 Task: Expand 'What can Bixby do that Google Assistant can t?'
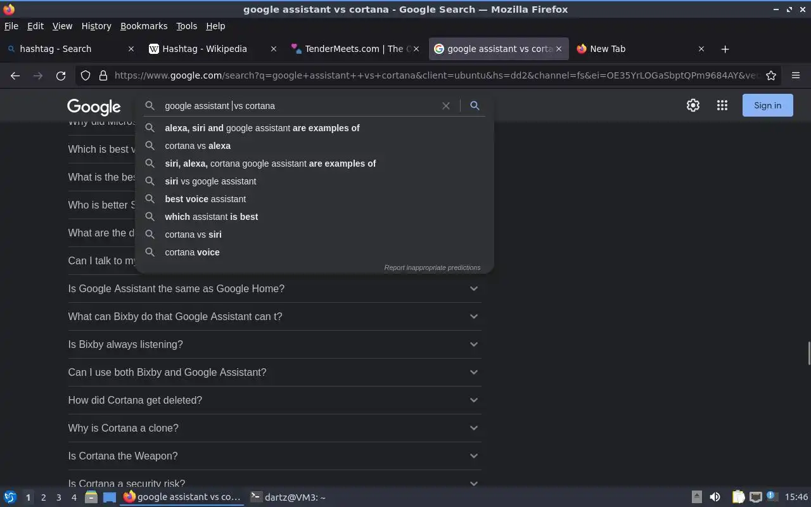(274, 316)
